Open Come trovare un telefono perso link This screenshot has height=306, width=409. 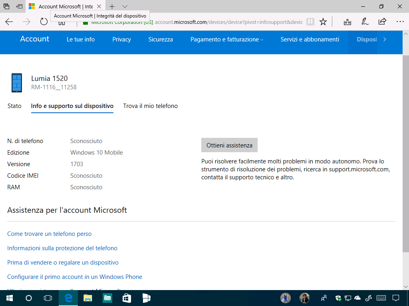point(49,234)
